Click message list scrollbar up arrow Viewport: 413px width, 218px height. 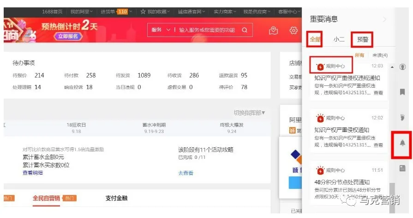click(x=392, y=67)
